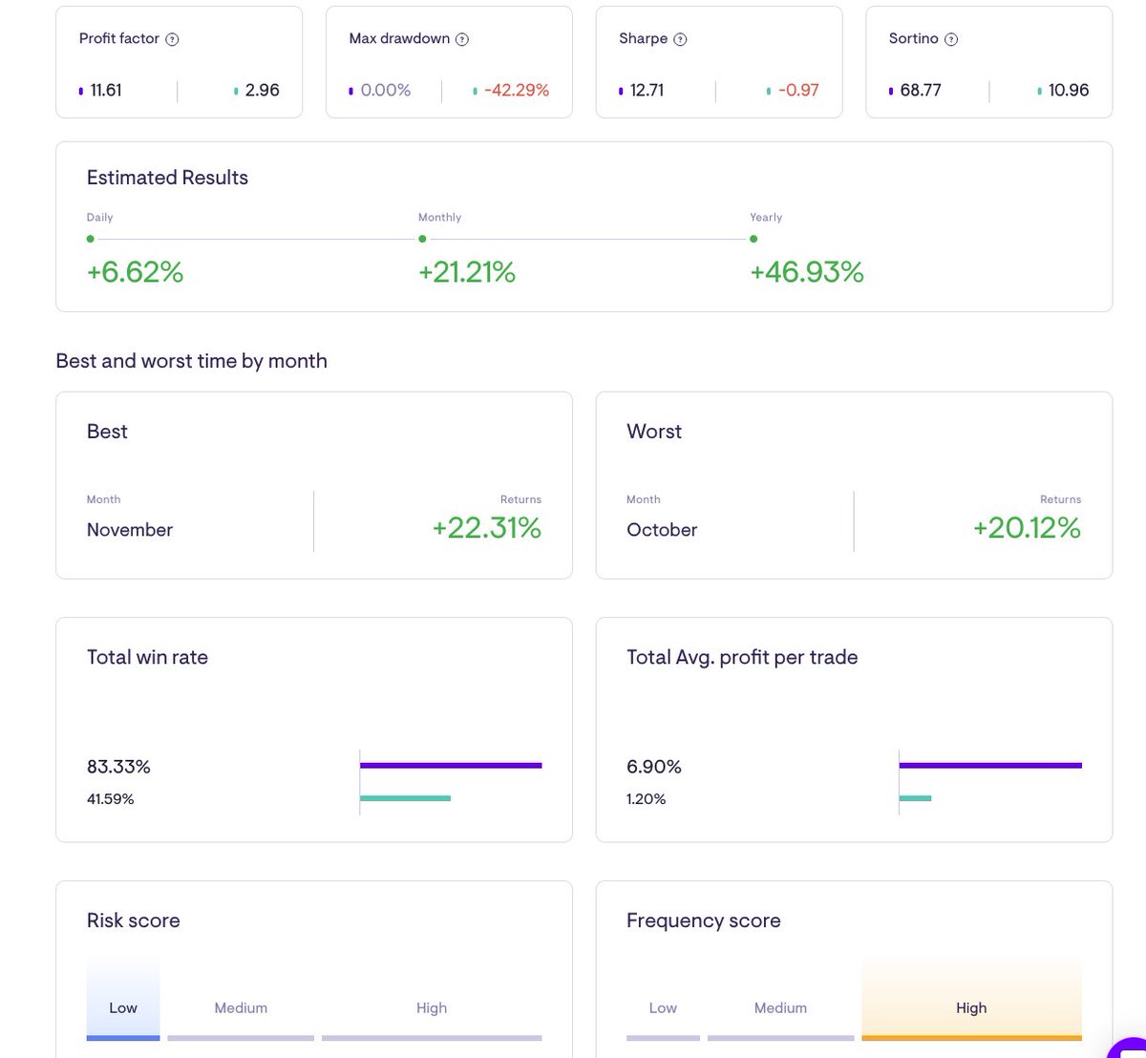
Task: Select the Total Avg. profit per trade title
Action: (742, 657)
